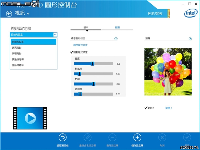
Task: Select preview 範例 1
Action: tap(149, 108)
